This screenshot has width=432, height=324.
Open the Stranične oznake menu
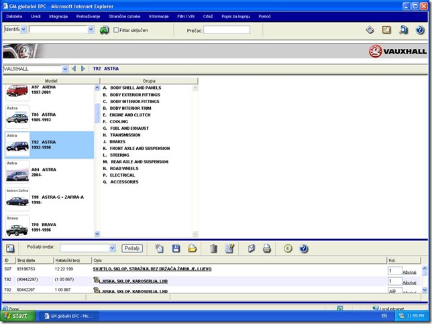(x=124, y=17)
